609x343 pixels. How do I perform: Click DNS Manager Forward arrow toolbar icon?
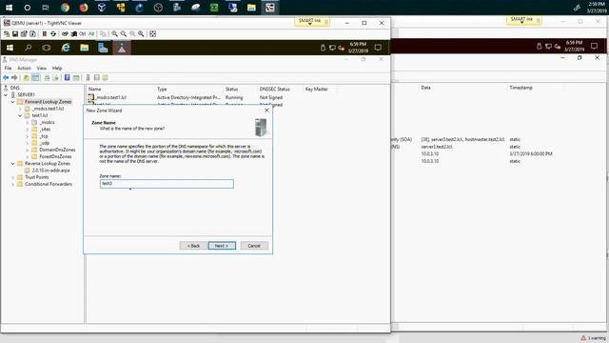(x=14, y=78)
